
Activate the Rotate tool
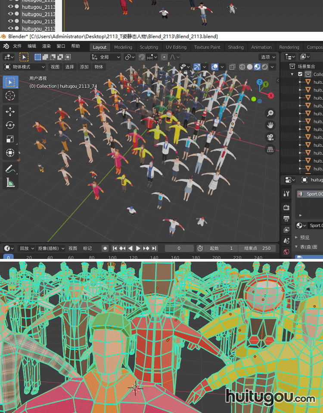click(x=10, y=125)
